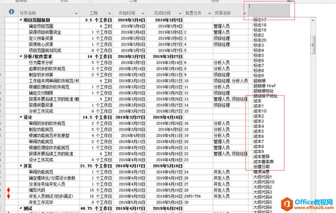
Task: Click red overallocation icon beside 编写代码
Action: coord(8,190)
